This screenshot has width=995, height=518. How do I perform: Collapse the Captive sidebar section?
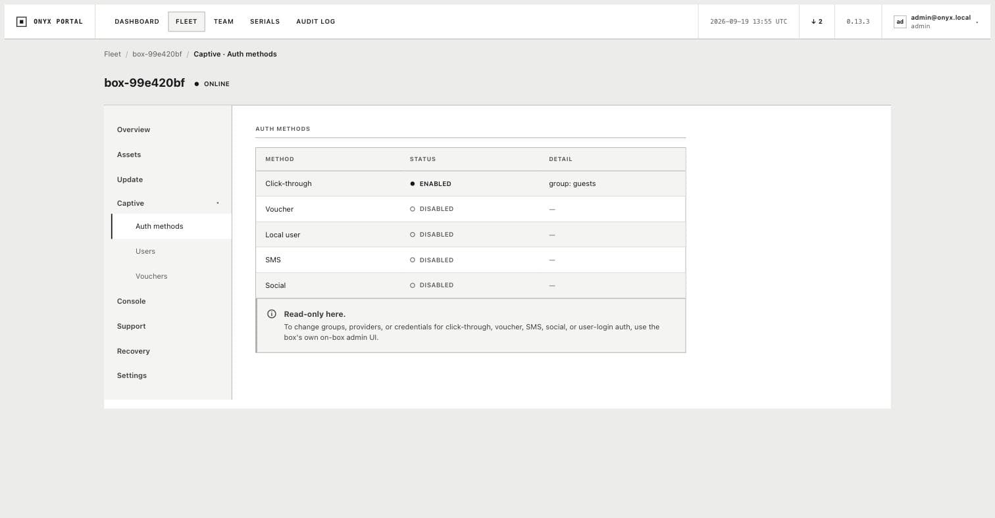[x=218, y=203]
